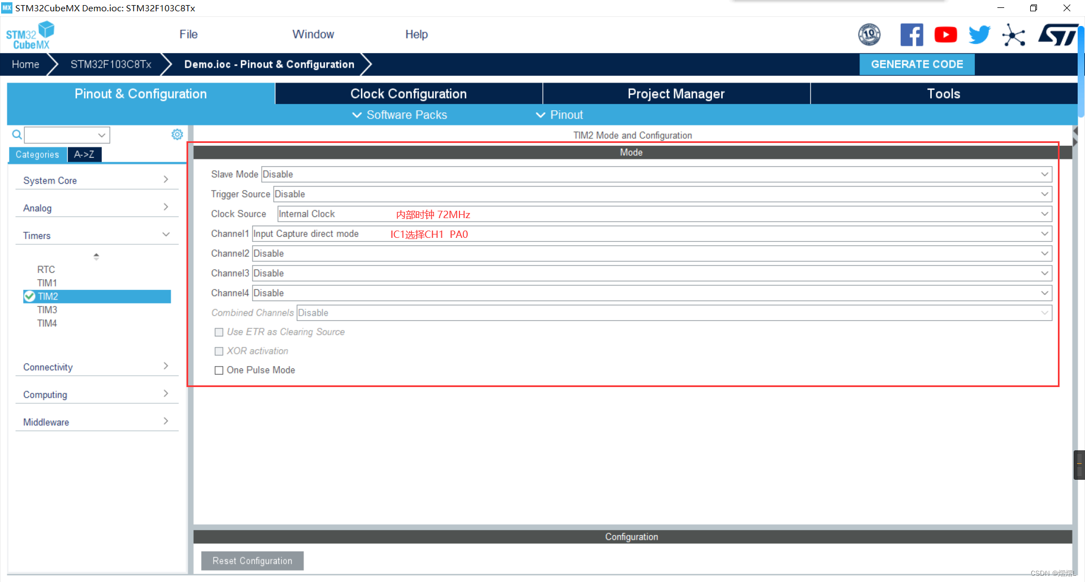This screenshot has width=1085, height=582.
Task: Click the MX app icon in title bar
Action: pos(7,8)
